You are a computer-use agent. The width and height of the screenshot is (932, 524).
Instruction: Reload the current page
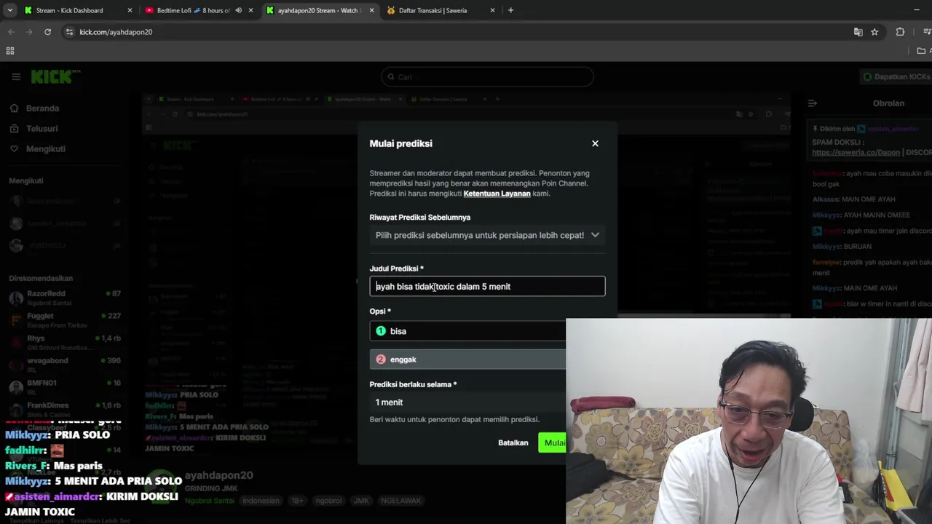[47, 32]
